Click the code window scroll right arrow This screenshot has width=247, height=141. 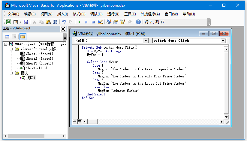pos(221,121)
